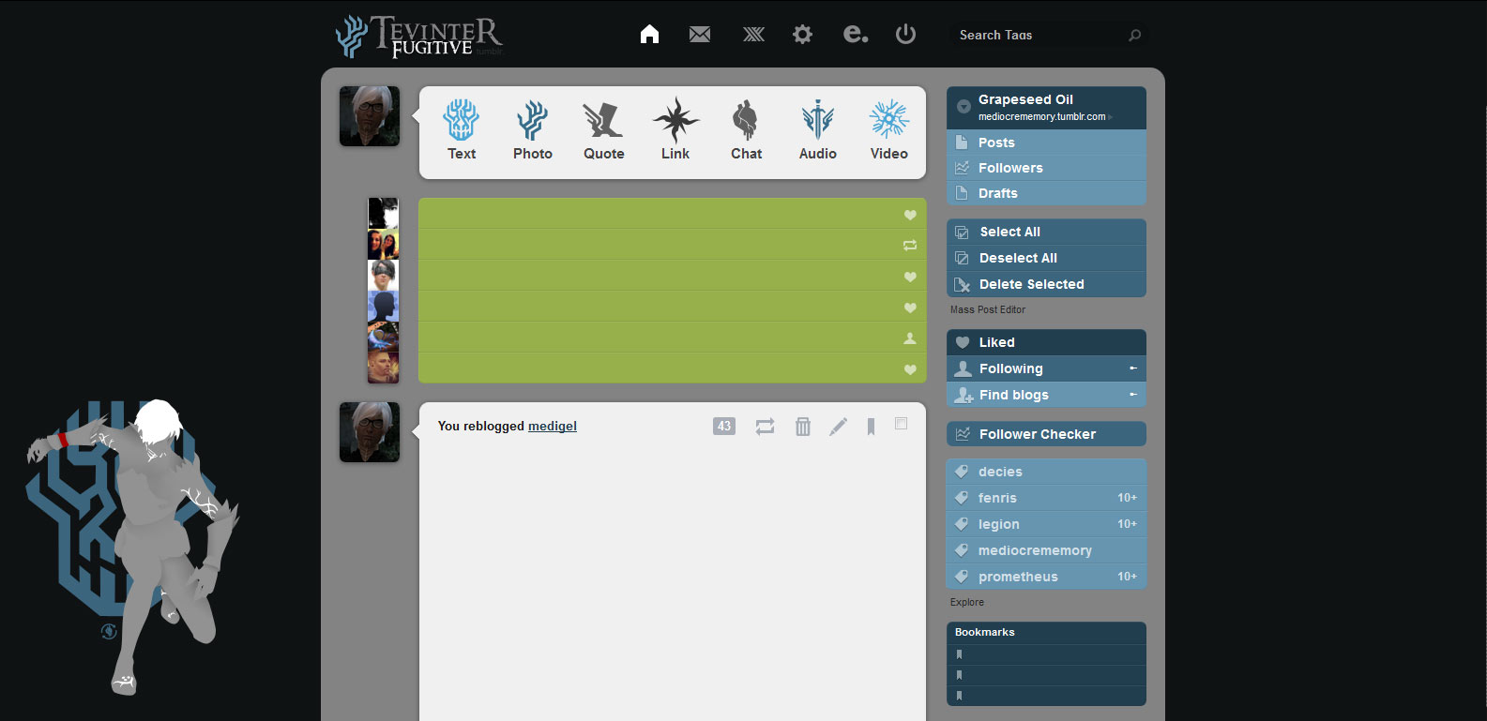This screenshot has width=1487, height=721.
Task: Click the power logout icon
Action: [905, 35]
